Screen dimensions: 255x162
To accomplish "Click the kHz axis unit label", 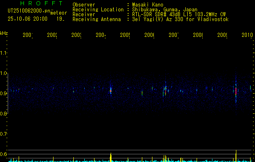I will point(4,33).
